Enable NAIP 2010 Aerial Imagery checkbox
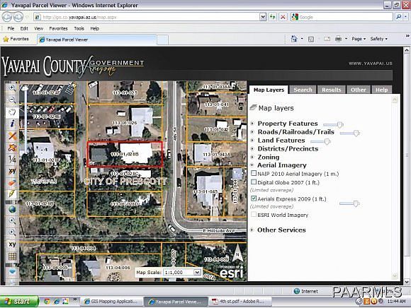The height and width of the screenshot is (308, 411). pyautogui.click(x=254, y=173)
